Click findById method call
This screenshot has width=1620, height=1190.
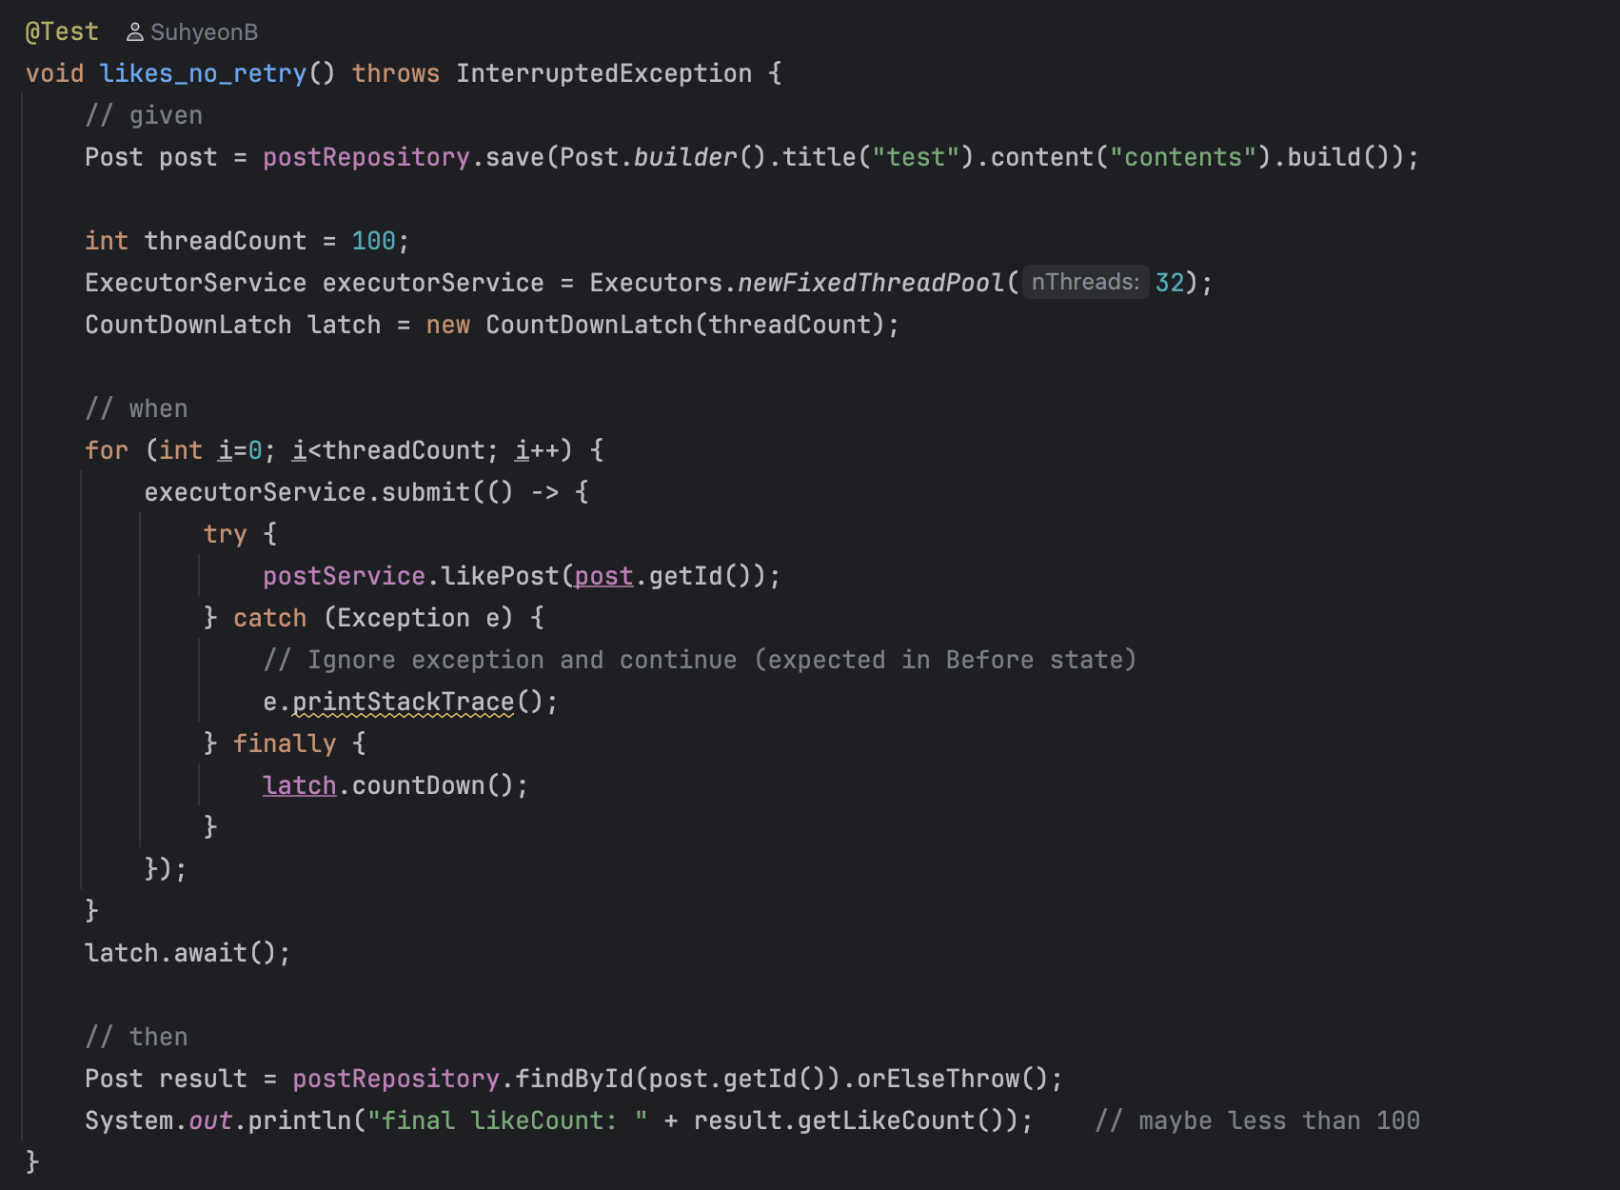(574, 1079)
